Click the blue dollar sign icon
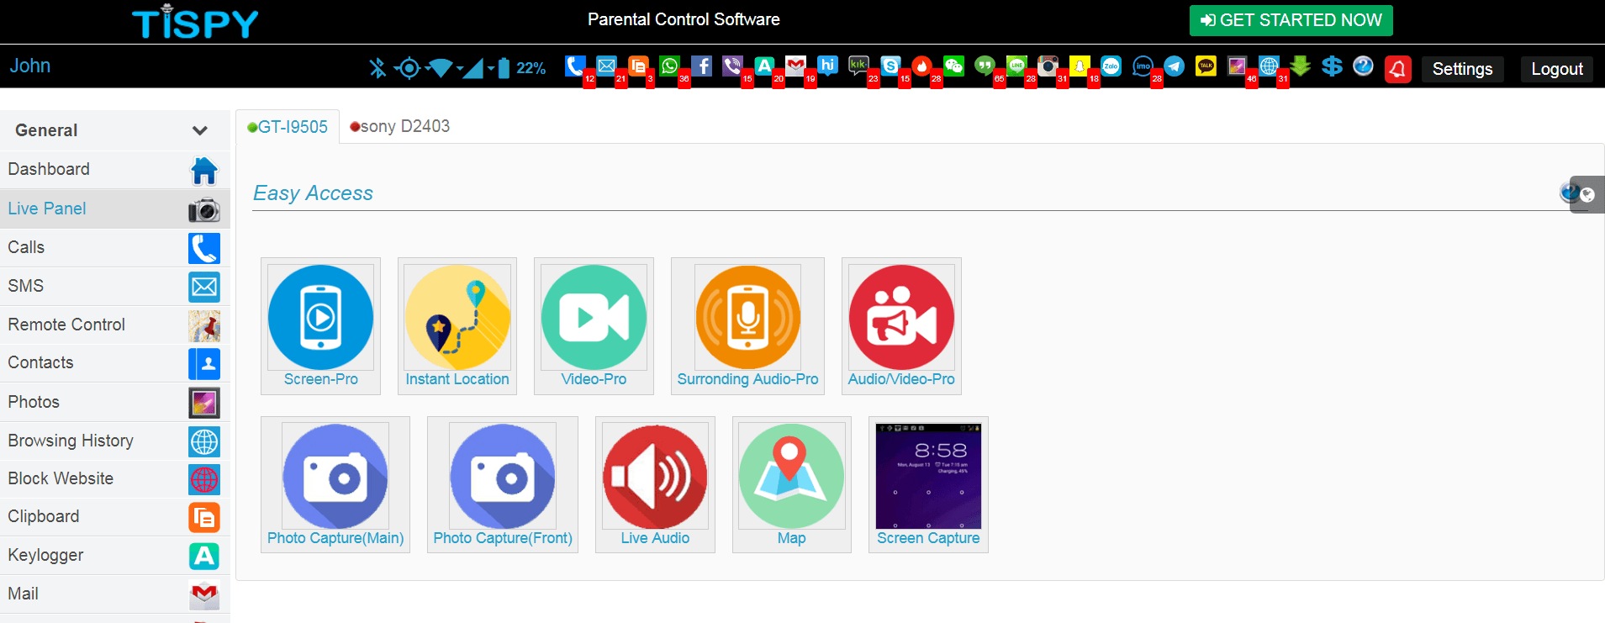This screenshot has height=623, width=1605. point(1332,66)
